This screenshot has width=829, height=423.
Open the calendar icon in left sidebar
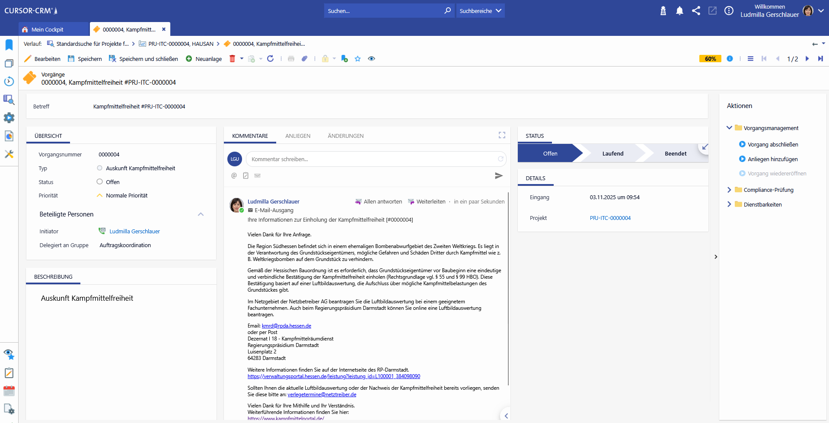9,391
